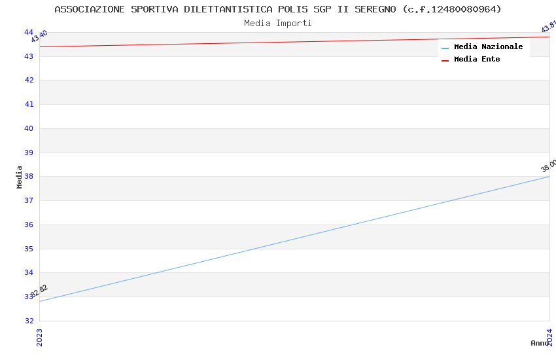The width and height of the screenshot is (556, 360).
Task: Click the 38.00 data label
Action: point(549,166)
